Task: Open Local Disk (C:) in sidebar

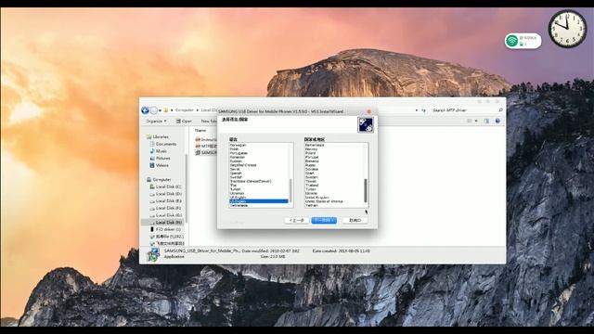Action: 165,186
